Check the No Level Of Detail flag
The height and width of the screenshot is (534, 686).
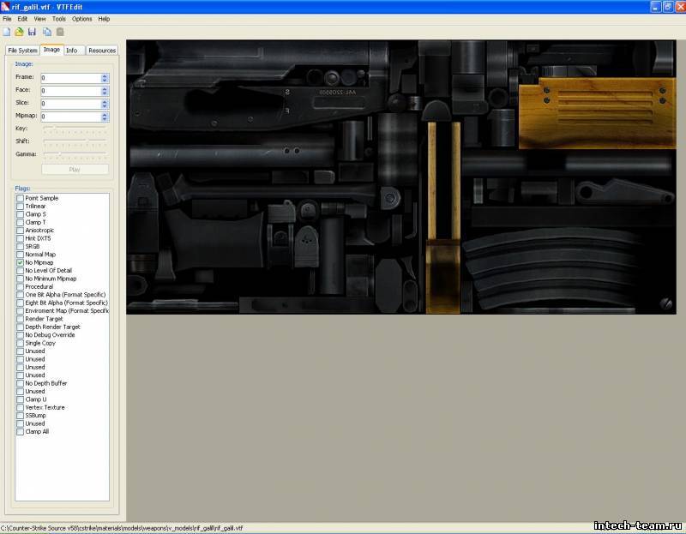(x=20, y=271)
